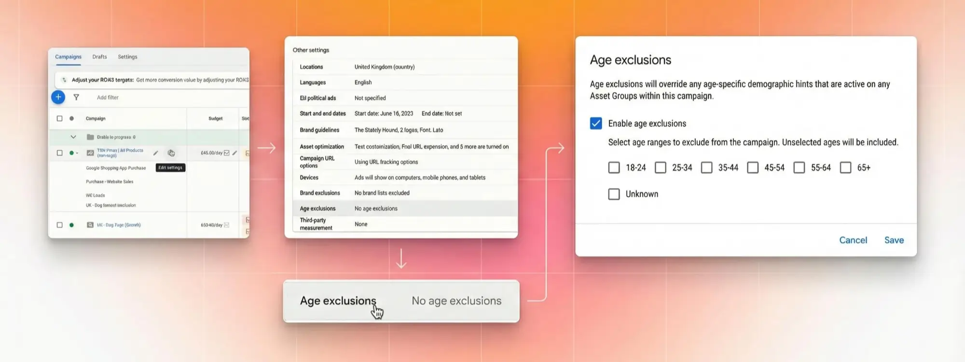Image resolution: width=965 pixels, height=362 pixels.
Task: Expand the Locations setting row
Action: pyautogui.click(x=404, y=67)
